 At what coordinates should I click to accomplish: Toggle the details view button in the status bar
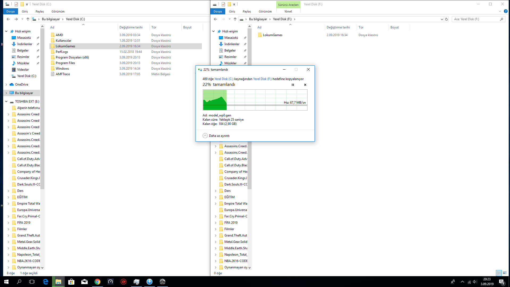point(499,273)
